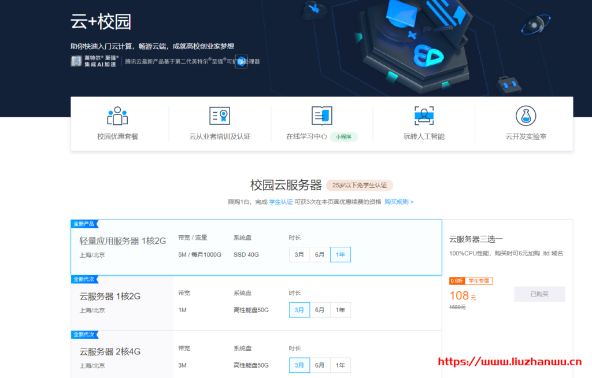Click the 校园优惠套餐 people icon
This screenshot has width=592, height=378.
point(117,116)
